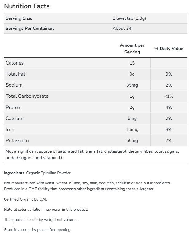Select the Servings Per Container label
Image resolution: width=191 pixels, height=235 pixels.
coord(30,28)
